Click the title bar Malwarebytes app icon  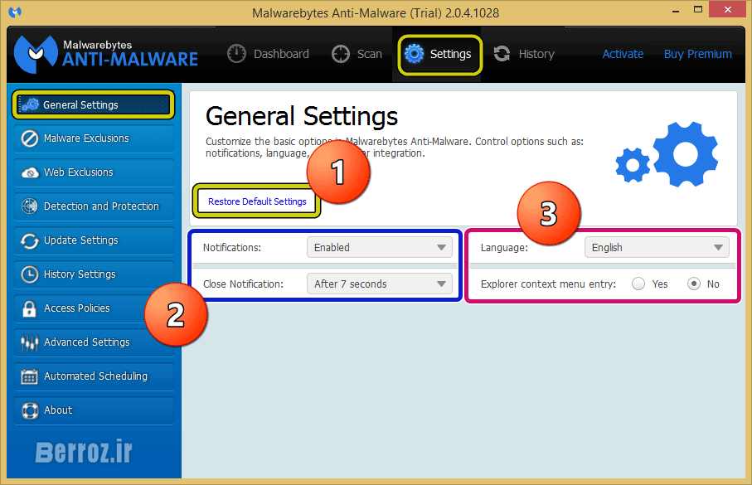[x=15, y=12]
